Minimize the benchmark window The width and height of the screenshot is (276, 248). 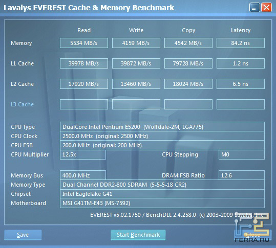pyautogui.click(x=254, y=8)
